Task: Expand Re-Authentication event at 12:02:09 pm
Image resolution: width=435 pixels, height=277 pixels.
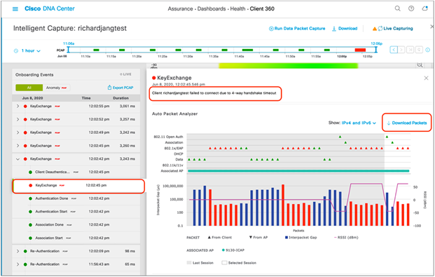Action: point(18,251)
